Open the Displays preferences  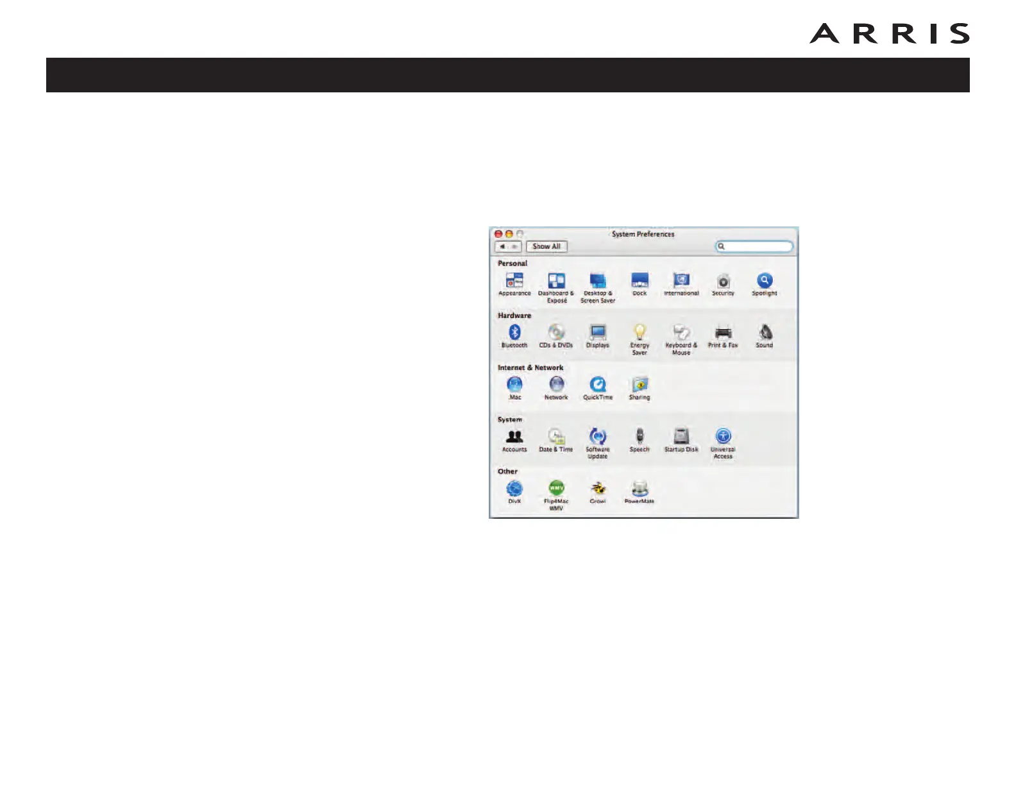[598, 336]
